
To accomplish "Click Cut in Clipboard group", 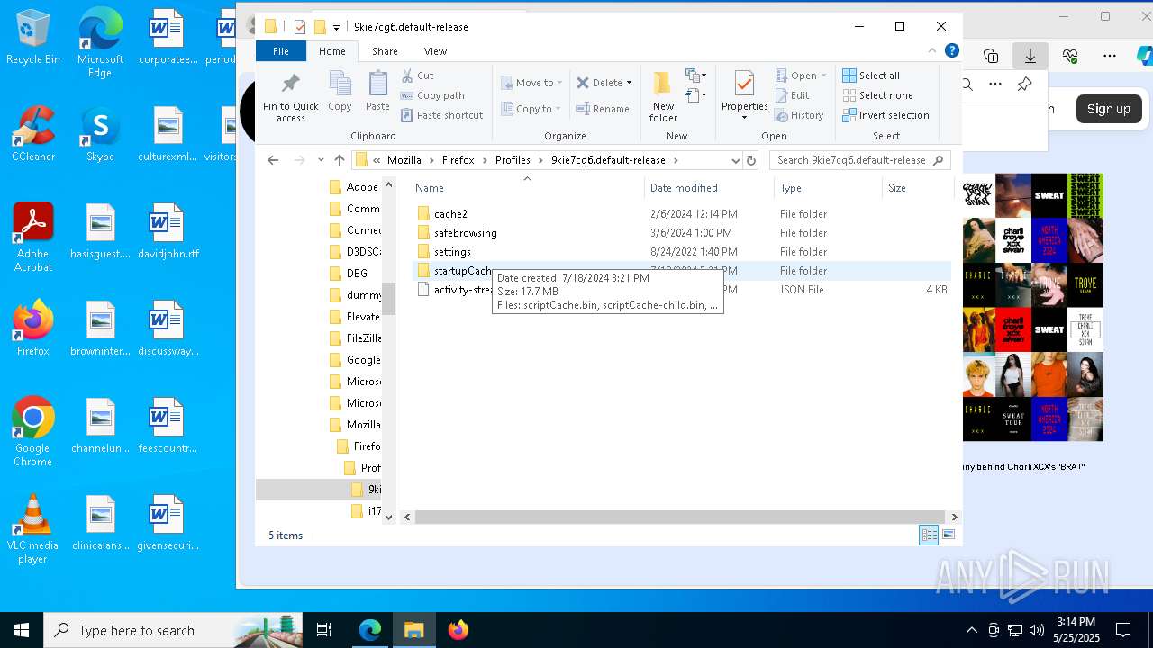I will 418,76.
